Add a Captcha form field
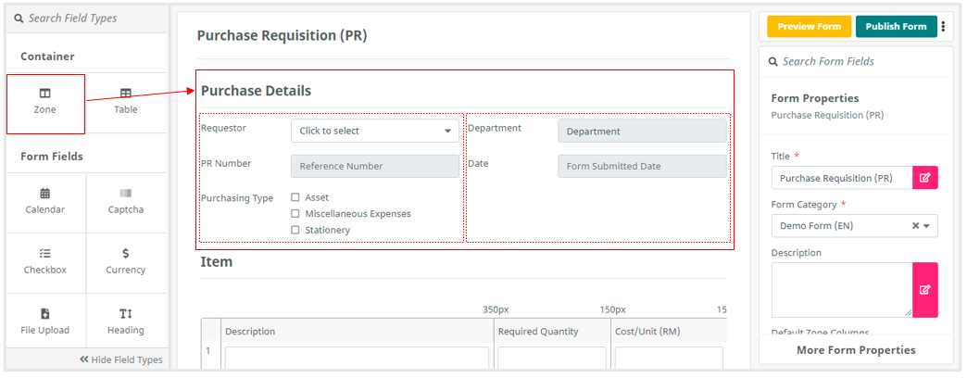 126,202
